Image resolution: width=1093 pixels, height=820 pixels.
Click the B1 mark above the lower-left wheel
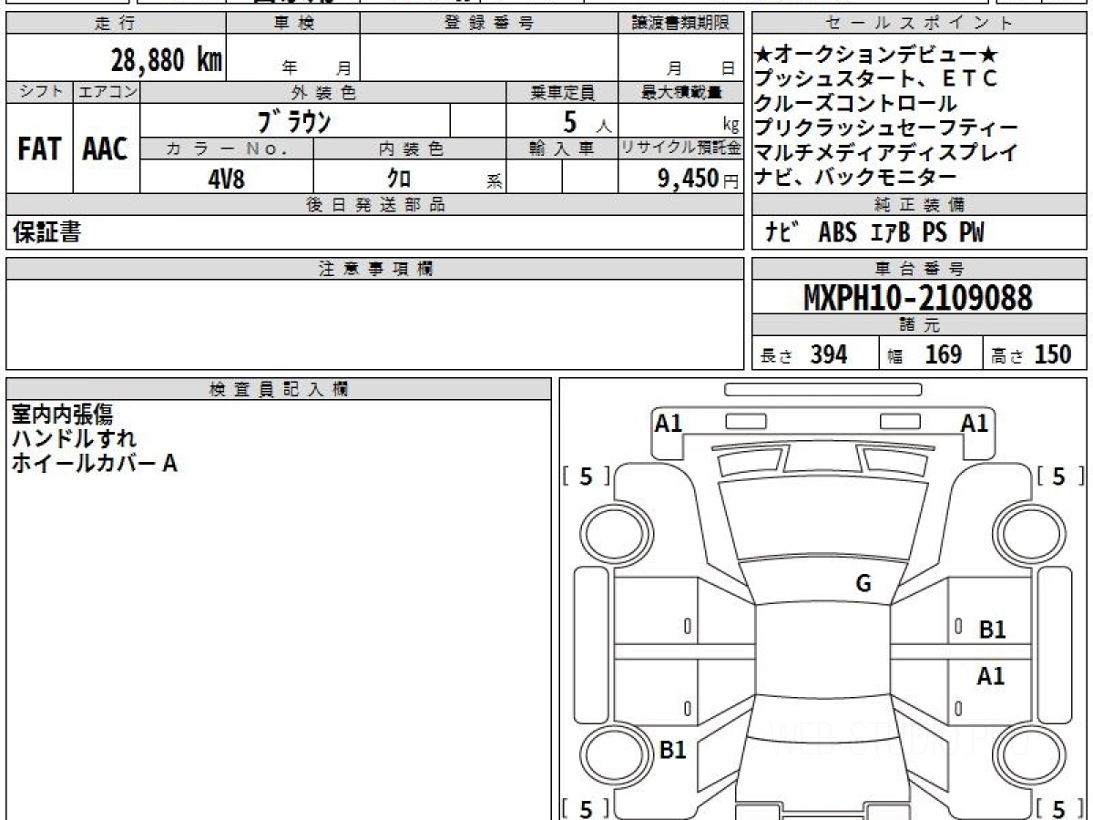(x=672, y=750)
